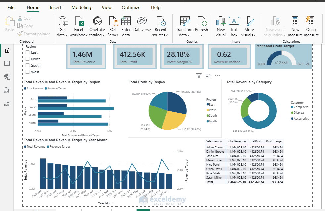Connect to SQL Server
Image resolution: width=325 pixels, height=211 pixels.
113,27
